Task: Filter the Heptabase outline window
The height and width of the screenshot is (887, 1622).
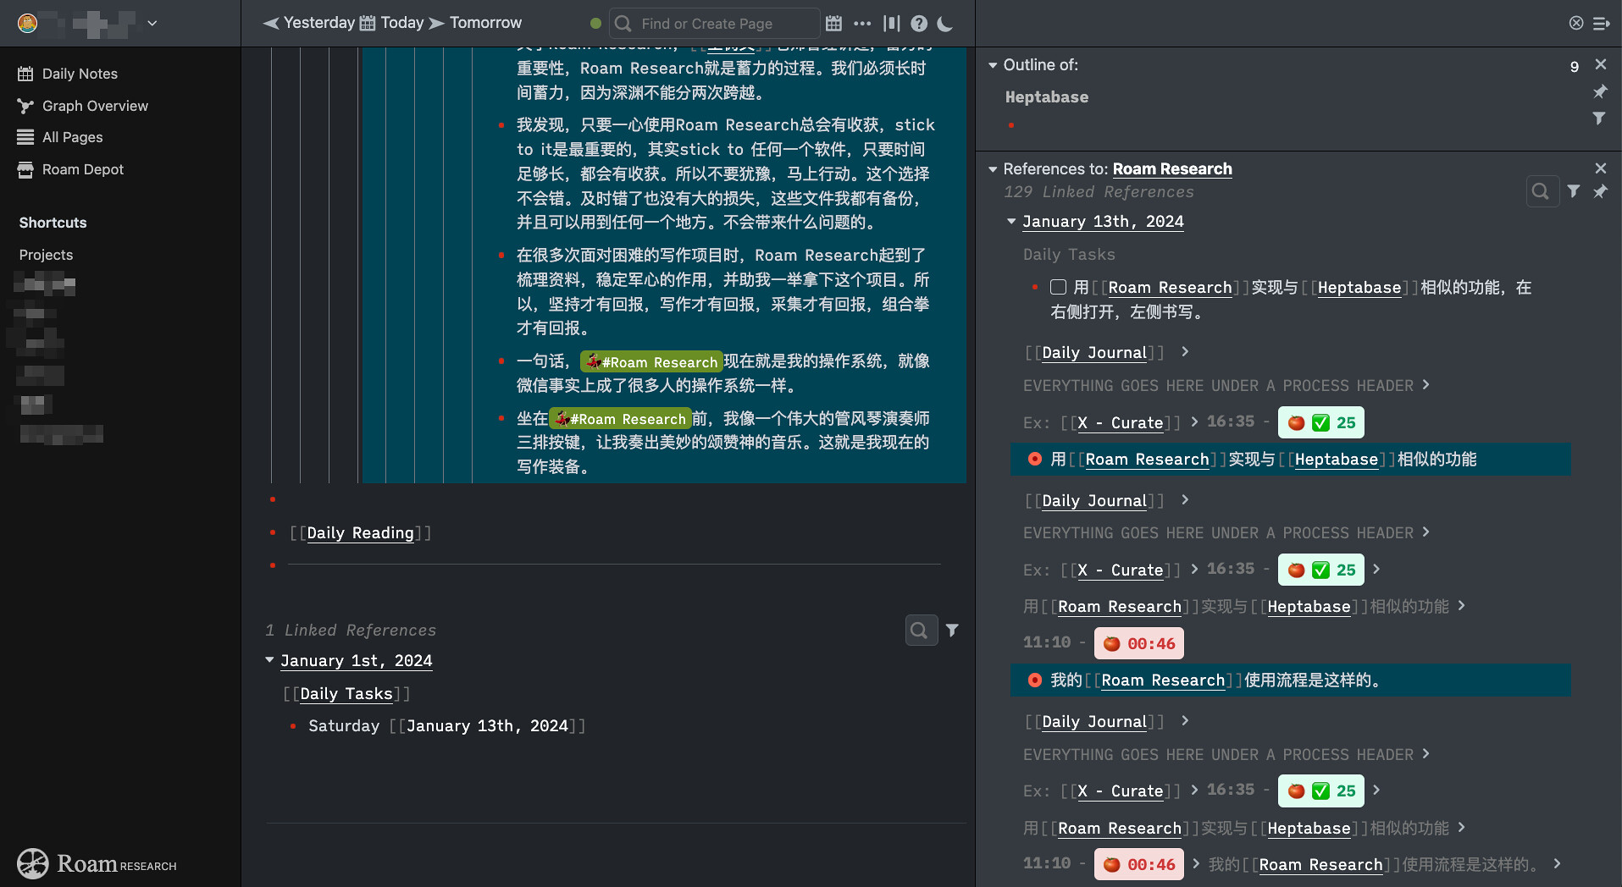Action: click(x=1599, y=118)
